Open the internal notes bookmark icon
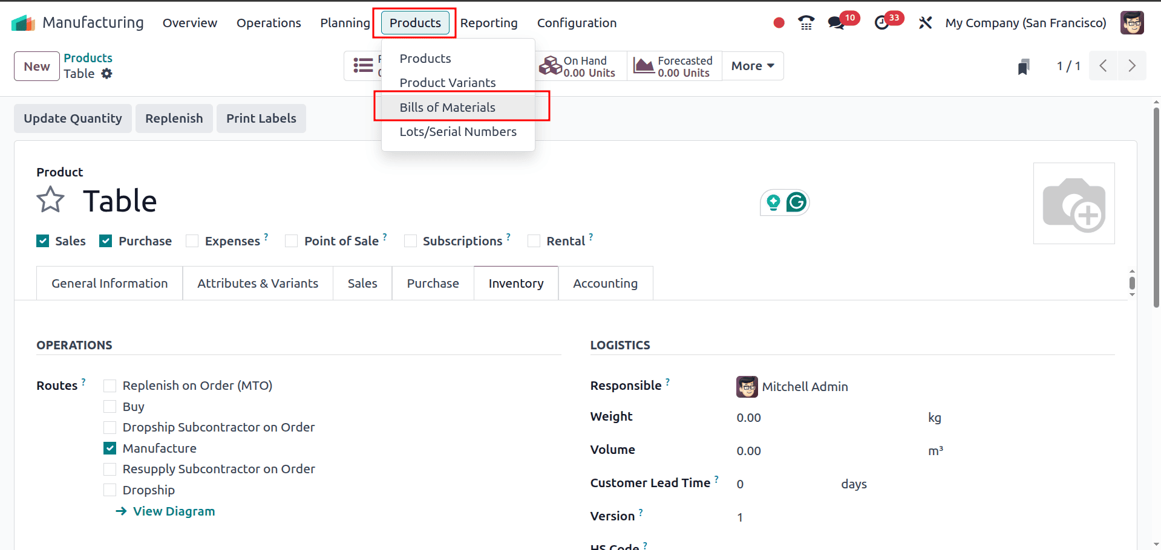The image size is (1161, 550). click(x=1022, y=66)
